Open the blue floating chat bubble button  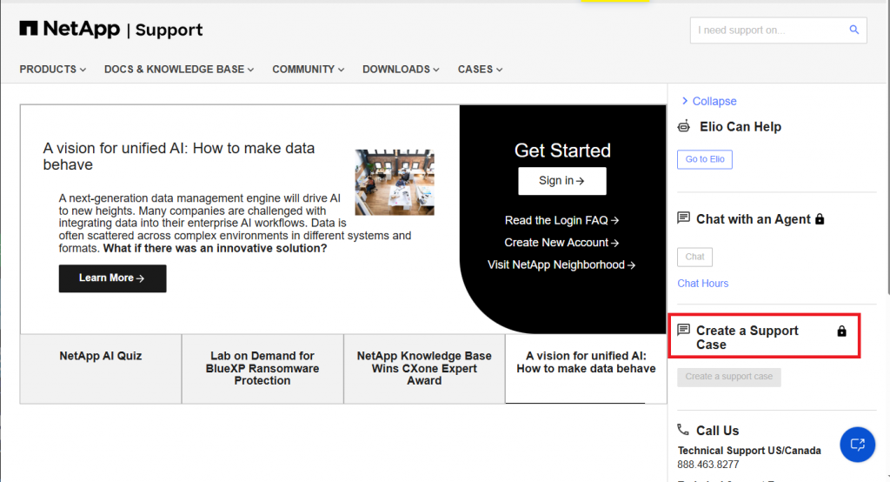858,445
